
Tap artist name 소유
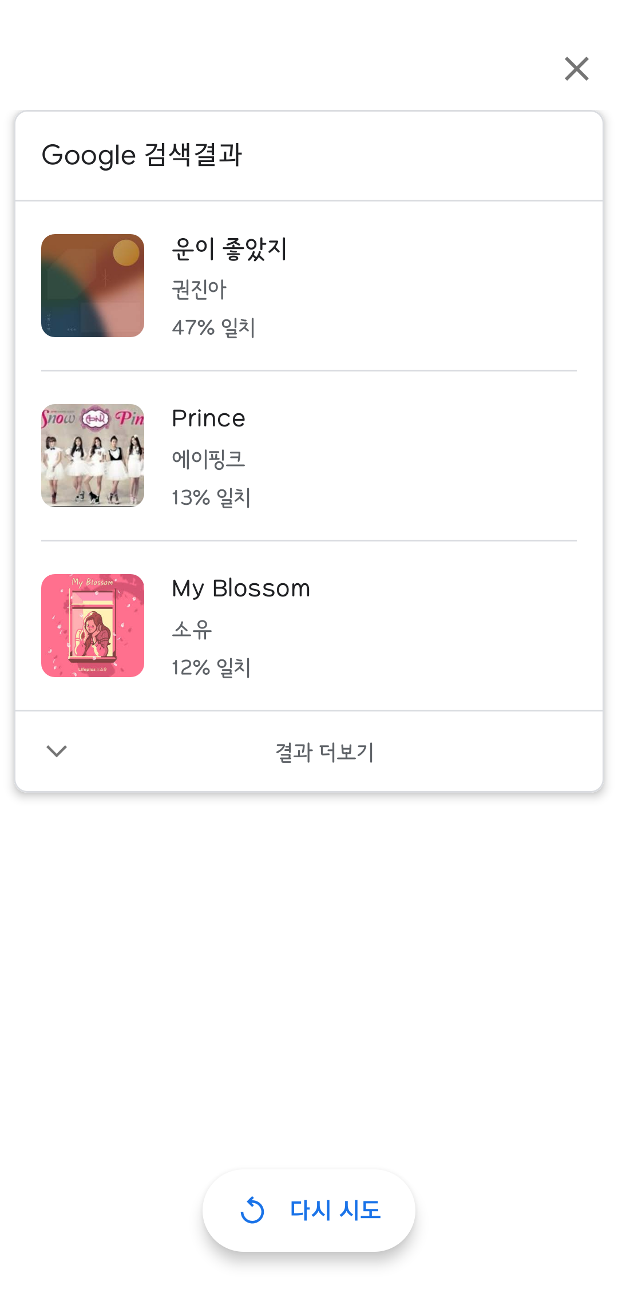(x=192, y=629)
